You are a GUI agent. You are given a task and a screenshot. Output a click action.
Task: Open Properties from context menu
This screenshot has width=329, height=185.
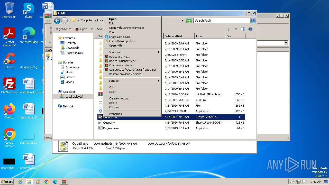pyautogui.click(x=132, y=114)
